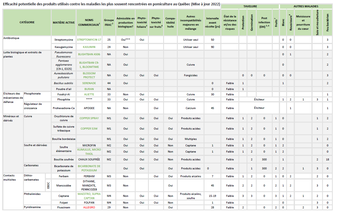Click the SERENADE product name
337x212 pixels.
(x=89, y=83)
